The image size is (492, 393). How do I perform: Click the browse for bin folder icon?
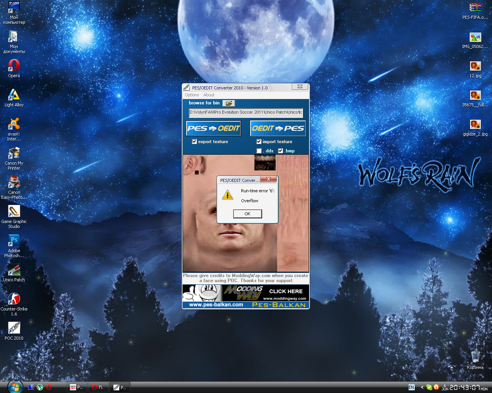click(229, 103)
